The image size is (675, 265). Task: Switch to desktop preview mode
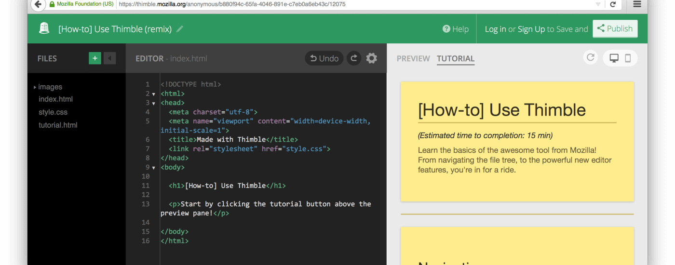point(614,58)
